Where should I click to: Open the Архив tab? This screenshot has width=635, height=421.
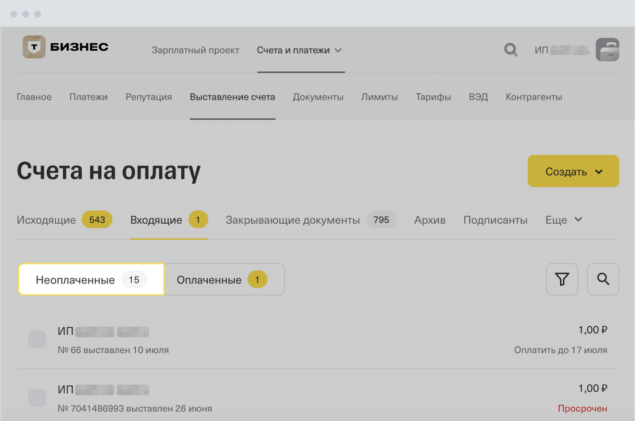[x=430, y=220]
